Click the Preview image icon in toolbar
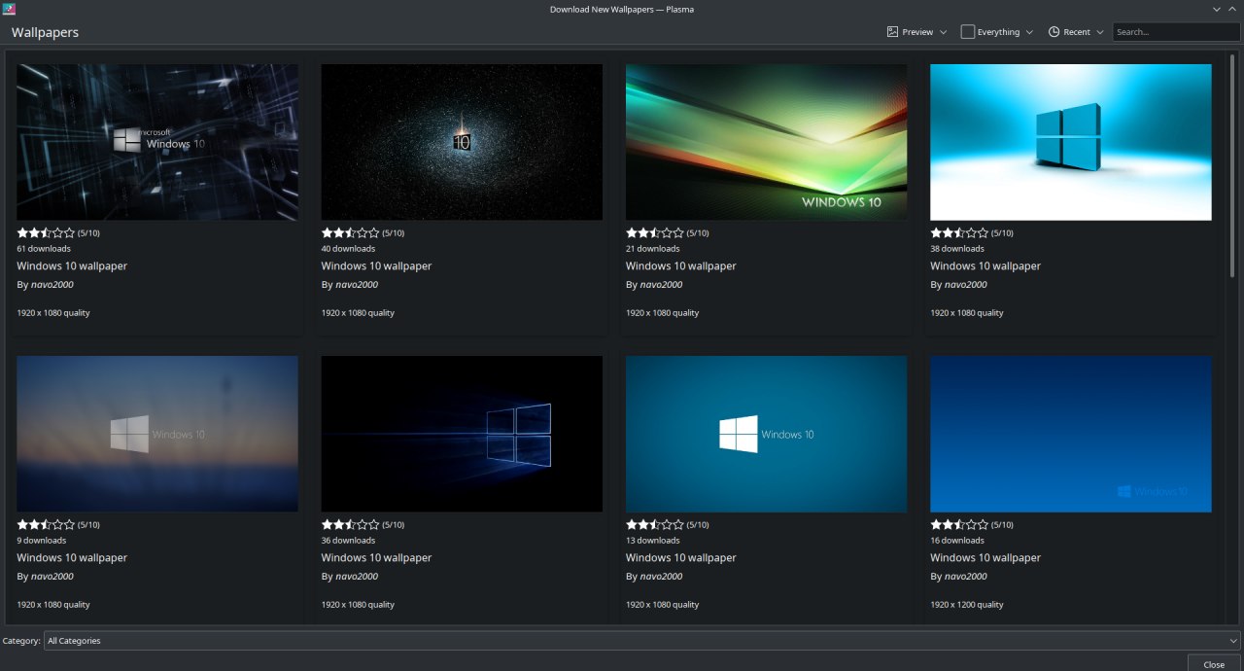The image size is (1244, 671). (x=892, y=32)
